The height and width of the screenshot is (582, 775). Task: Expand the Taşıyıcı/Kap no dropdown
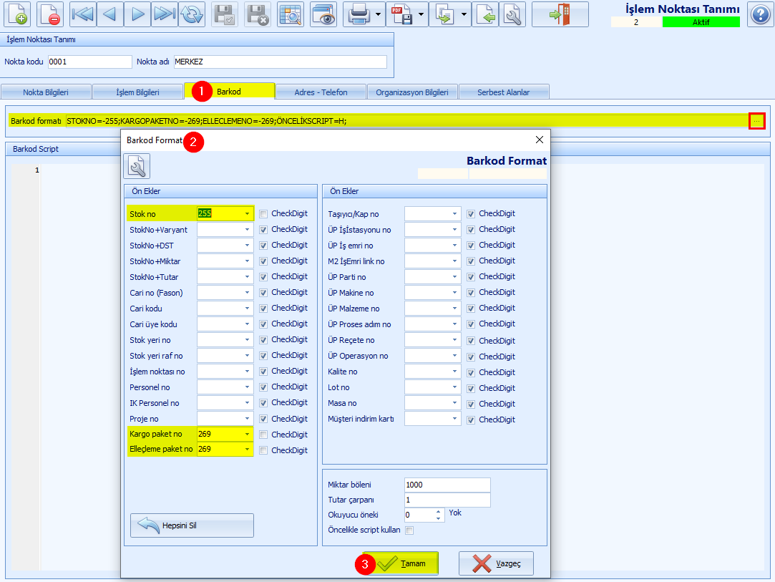click(454, 213)
